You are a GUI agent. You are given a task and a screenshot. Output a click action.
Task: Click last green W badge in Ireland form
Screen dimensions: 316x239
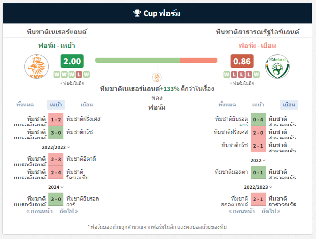(256, 75)
